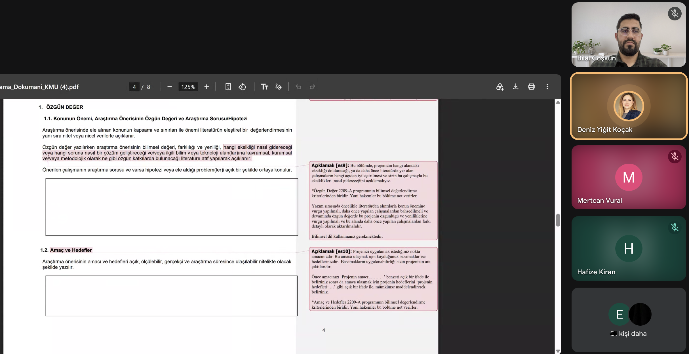
Task: Click the muted mic icon on Hafize Kiran's tile
Action: [675, 227]
